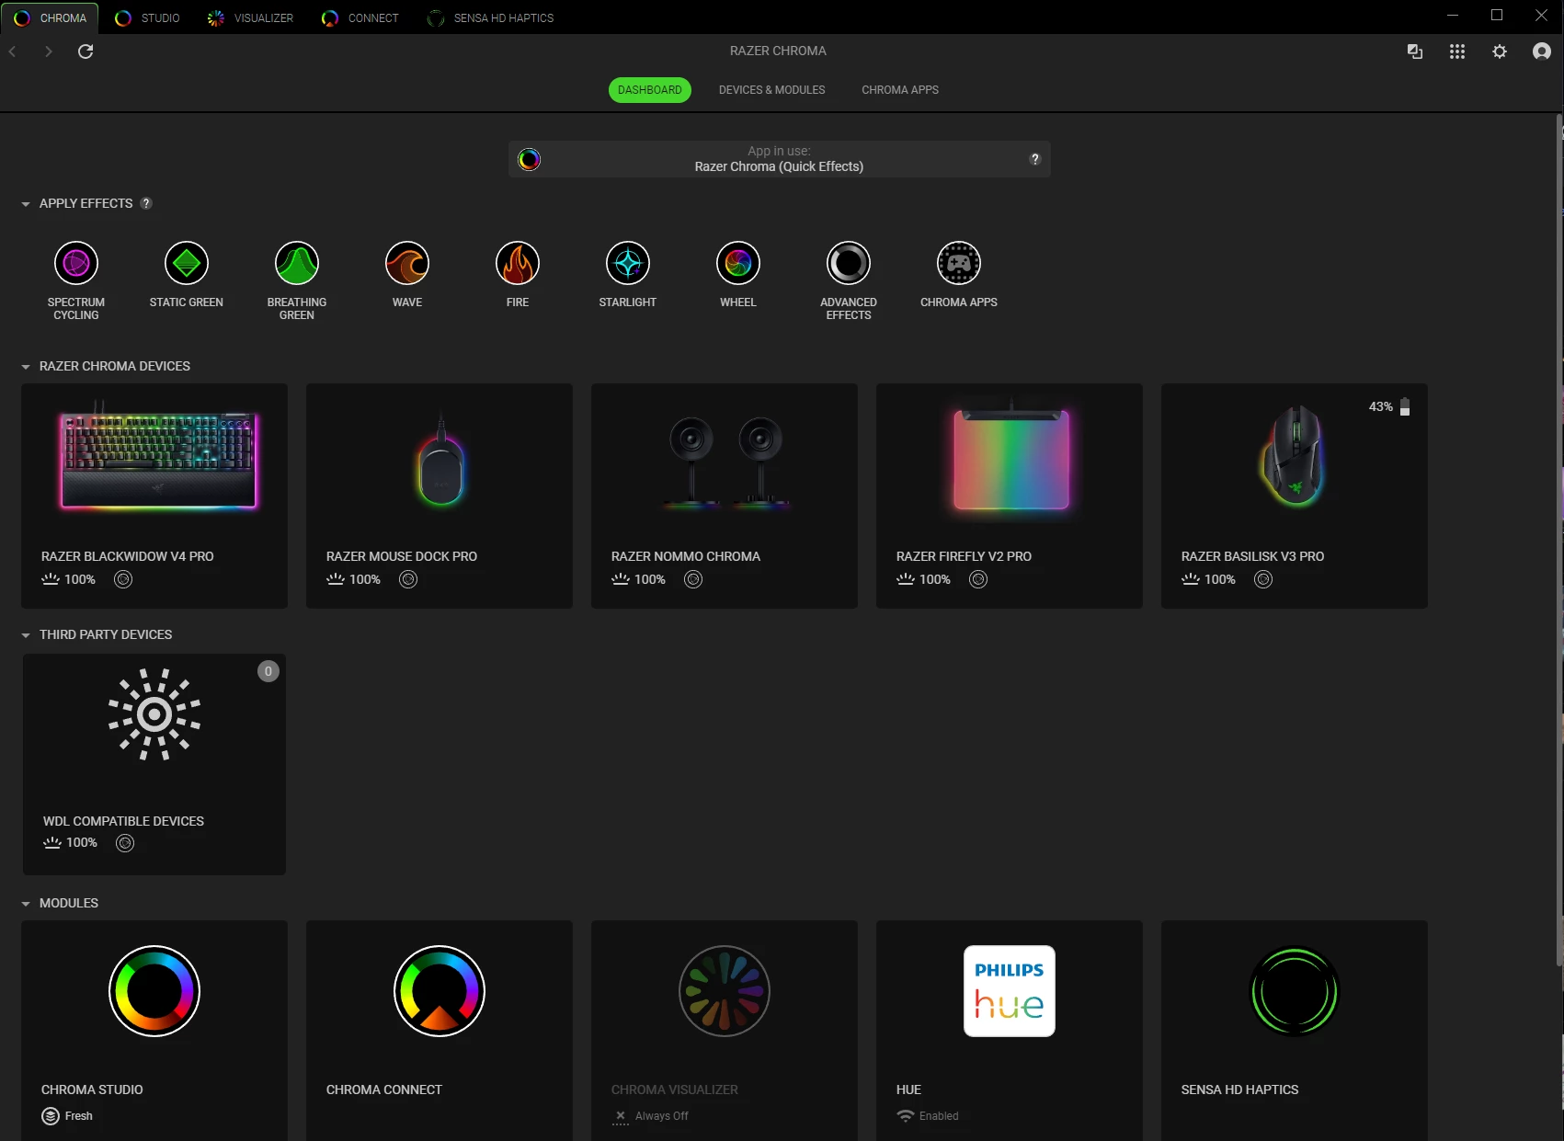Image resolution: width=1564 pixels, height=1141 pixels.
Task: Open the Visualizer top tab
Action: click(x=250, y=17)
